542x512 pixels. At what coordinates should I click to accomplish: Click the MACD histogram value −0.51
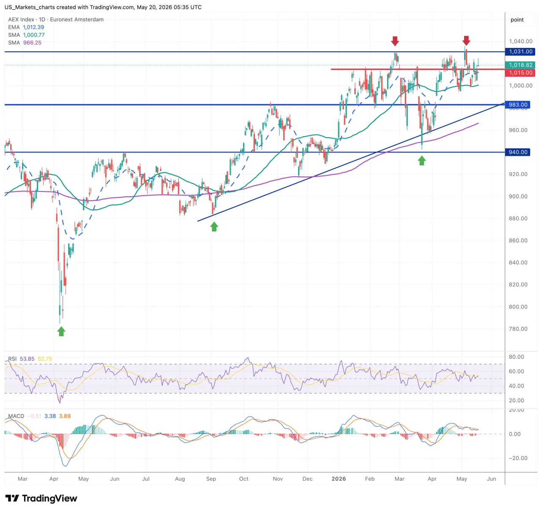34,416
